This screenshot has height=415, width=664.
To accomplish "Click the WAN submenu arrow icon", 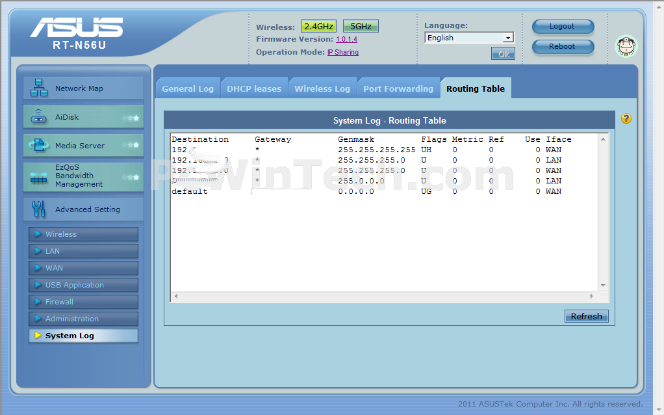I will click(38, 268).
